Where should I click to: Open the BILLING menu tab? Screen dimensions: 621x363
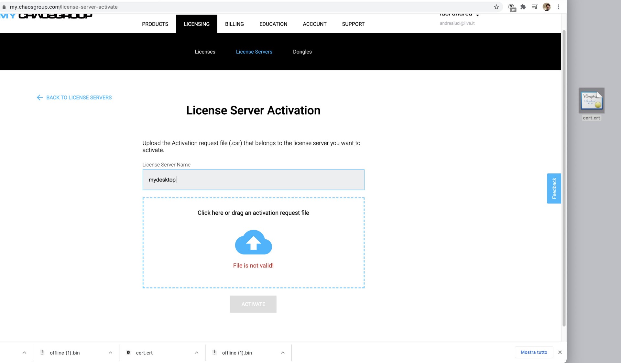coord(234,24)
